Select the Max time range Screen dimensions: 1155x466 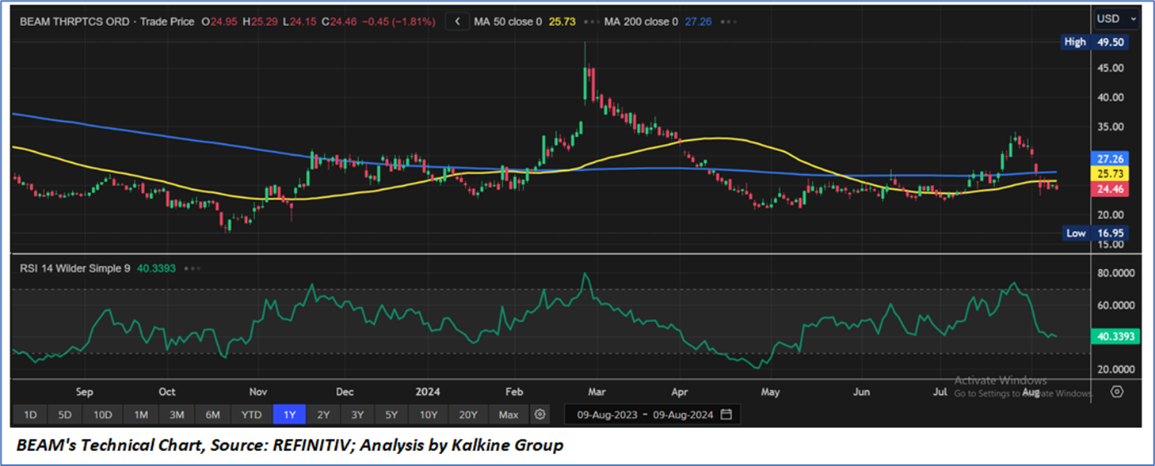click(509, 415)
